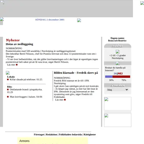Viewport: 144px width, 144px height.
Task: Click the broken logo image in the gray banner
Action: pyautogui.click(x=2, y=2)
